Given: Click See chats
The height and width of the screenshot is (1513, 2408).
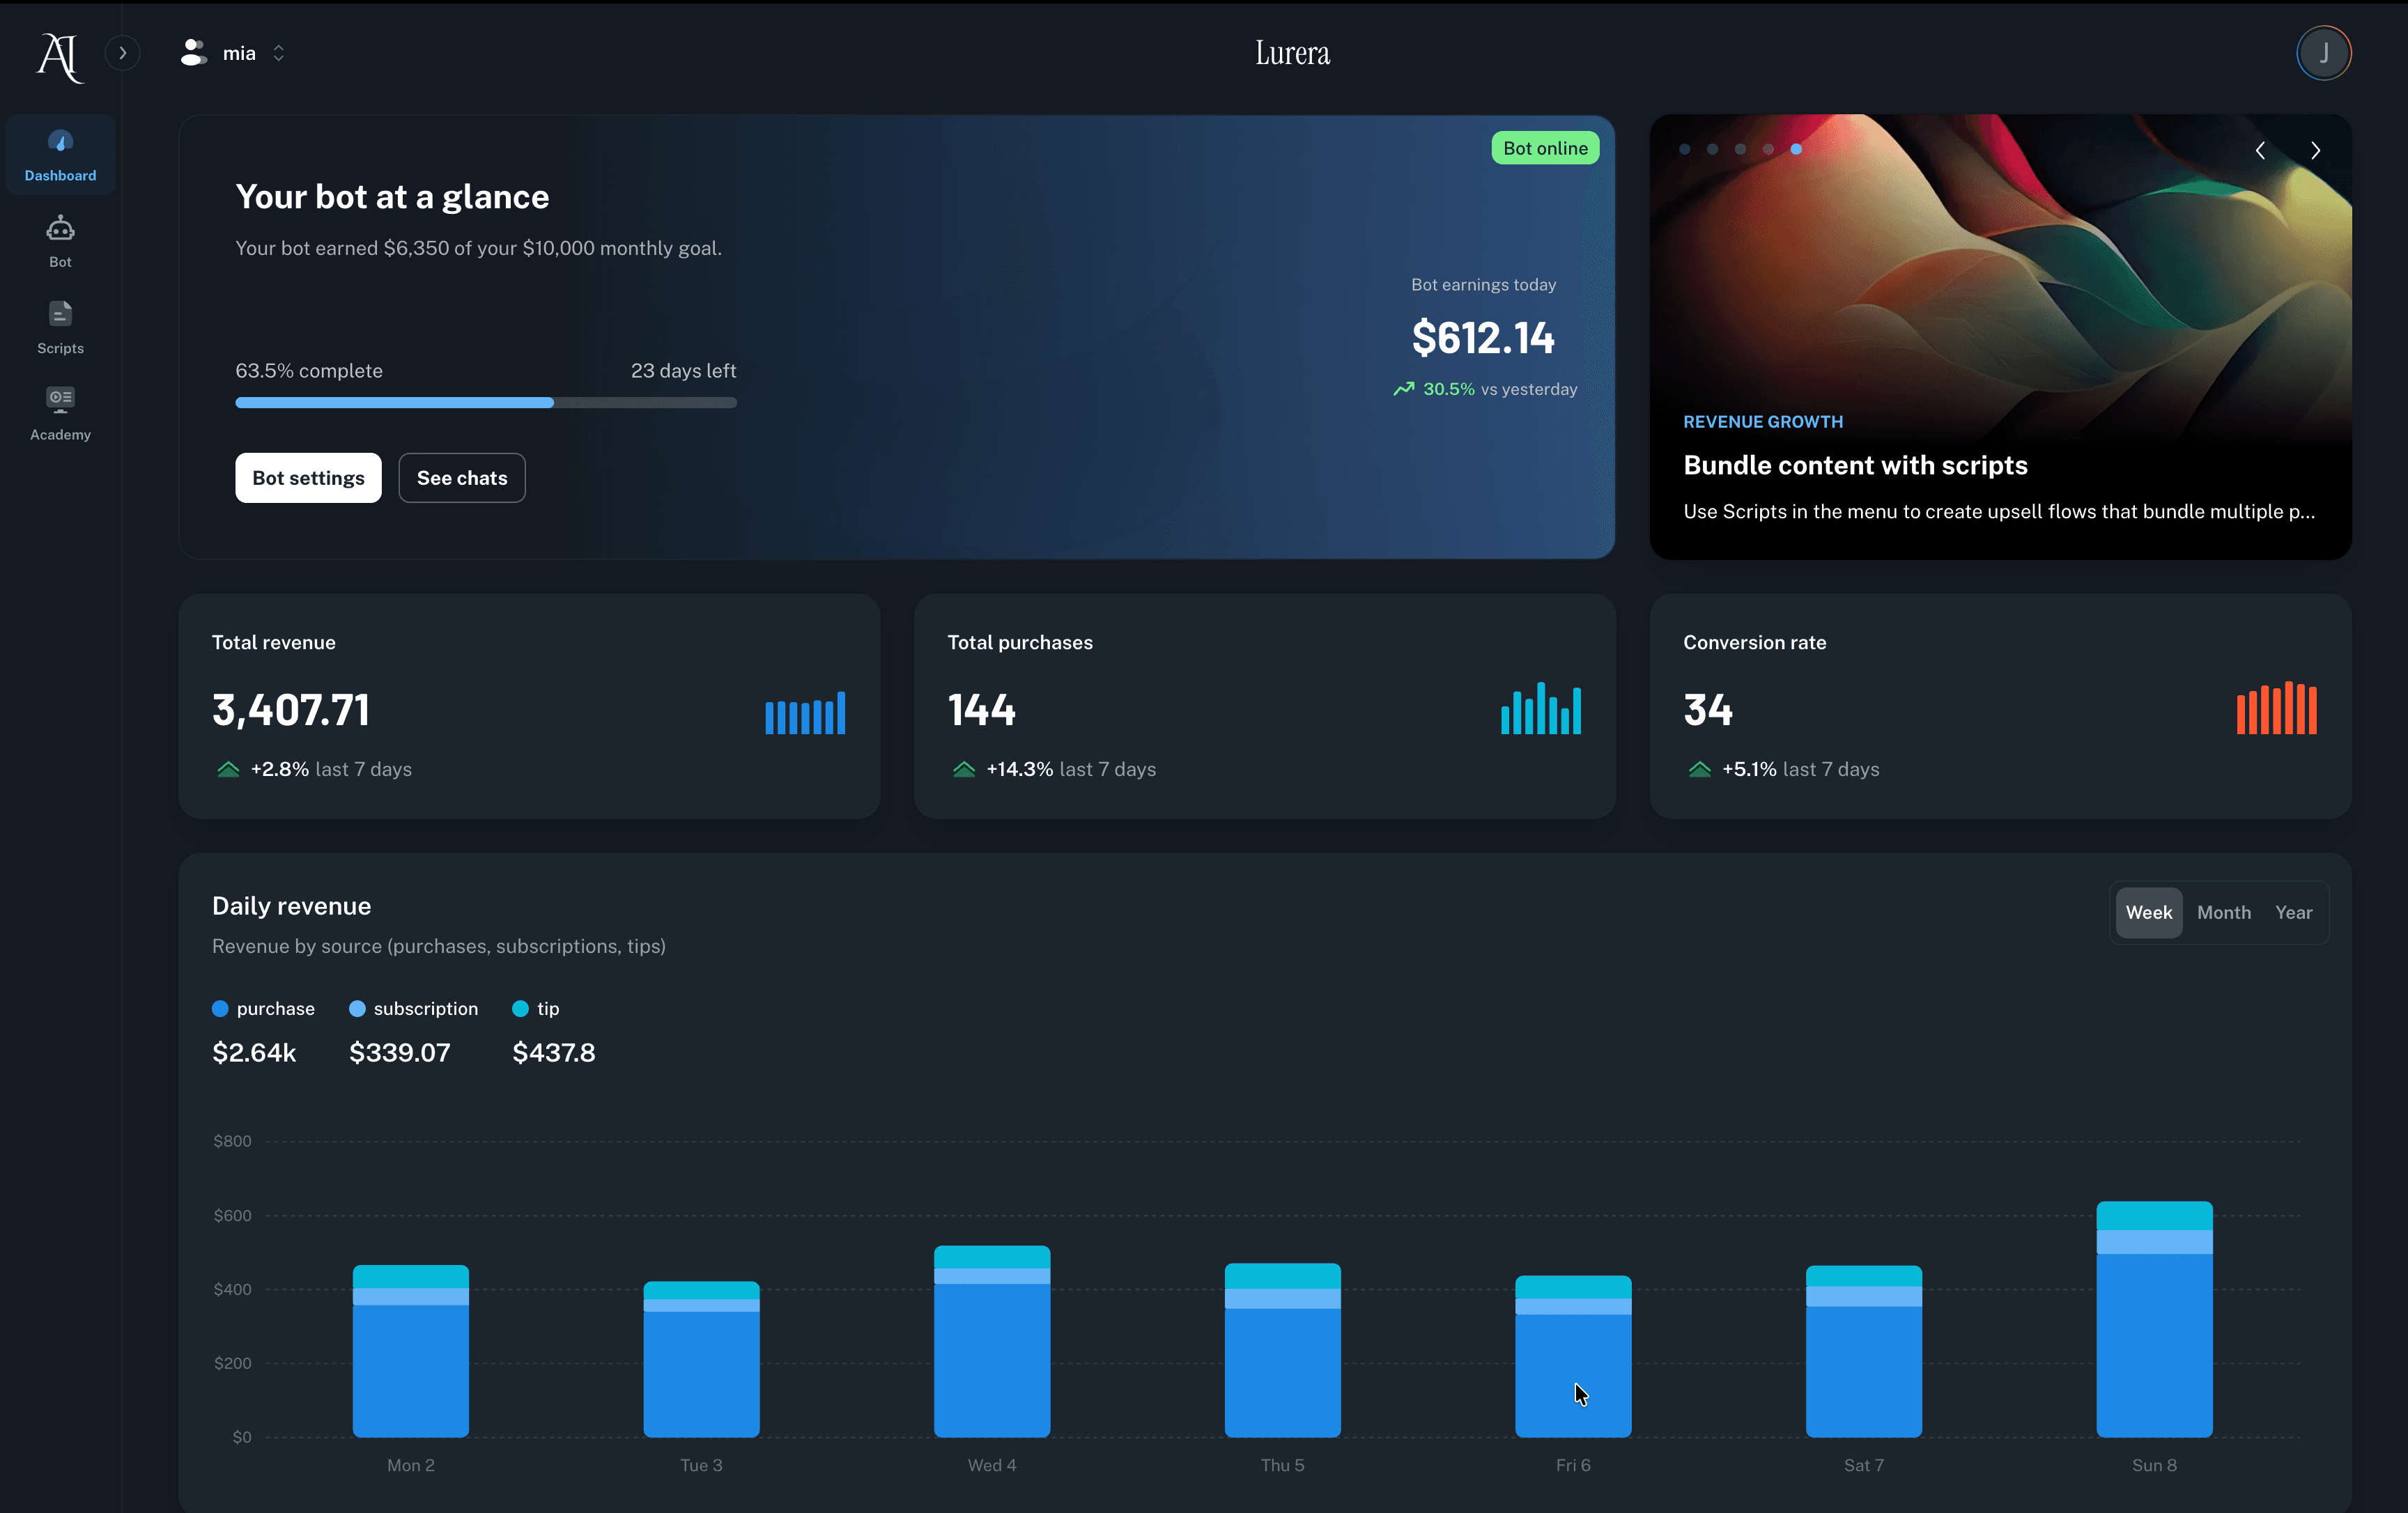Looking at the screenshot, I should [x=461, y=477].
